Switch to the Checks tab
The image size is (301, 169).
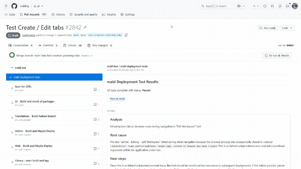coord(73,45)
